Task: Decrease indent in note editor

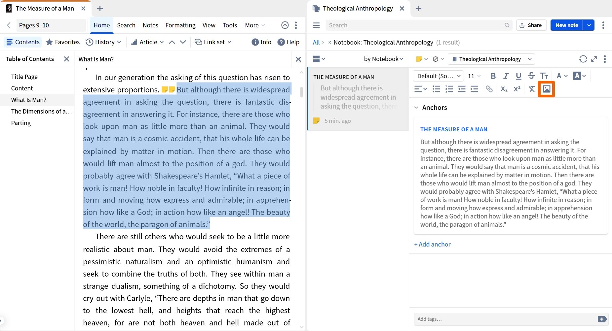Action: coord(462,89)
